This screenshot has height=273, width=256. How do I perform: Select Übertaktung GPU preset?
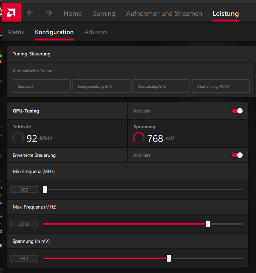tap(161, 86)
